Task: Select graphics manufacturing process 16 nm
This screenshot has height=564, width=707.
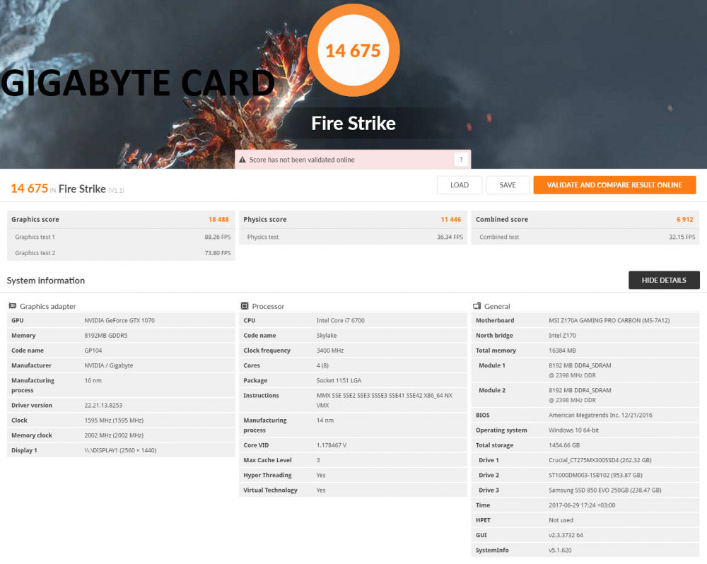Action: point(93,380)
